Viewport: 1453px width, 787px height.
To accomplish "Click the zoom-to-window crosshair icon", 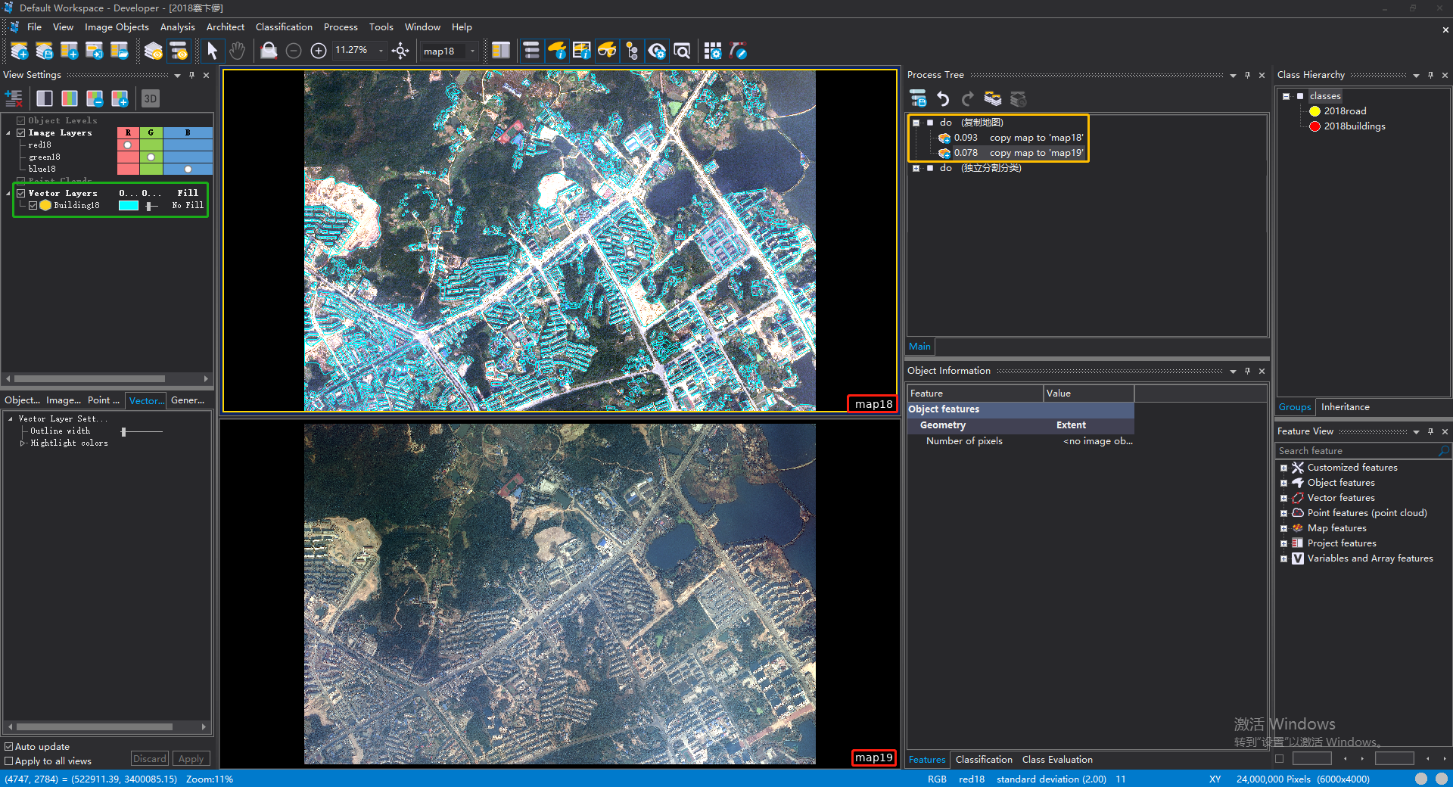I will point(401,51).
